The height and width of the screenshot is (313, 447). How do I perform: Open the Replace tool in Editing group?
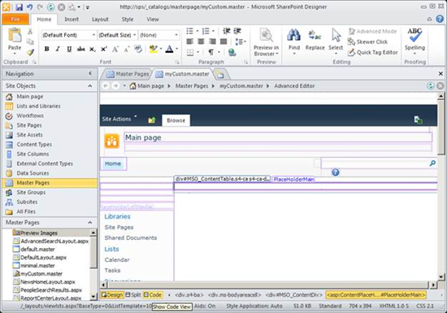(x=315, y=40)
